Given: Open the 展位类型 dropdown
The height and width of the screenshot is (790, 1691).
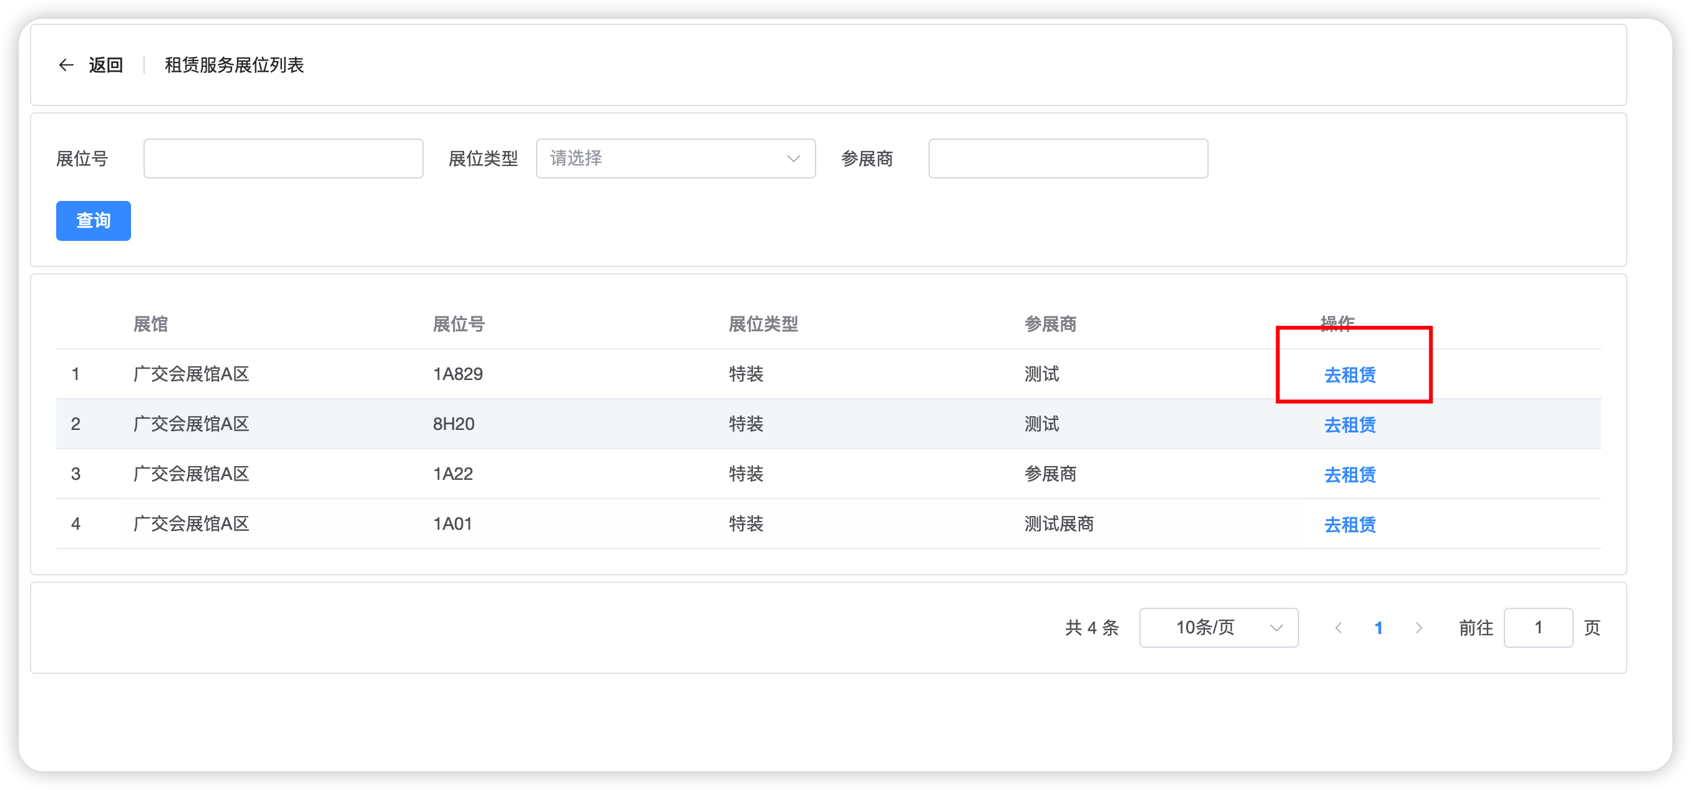Looking at the screenshot, I should [x=676, y=158].
